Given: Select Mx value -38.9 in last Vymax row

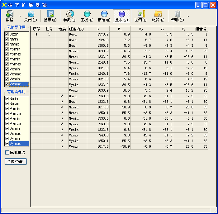Looking at the screenshot, I should point(120,146).
